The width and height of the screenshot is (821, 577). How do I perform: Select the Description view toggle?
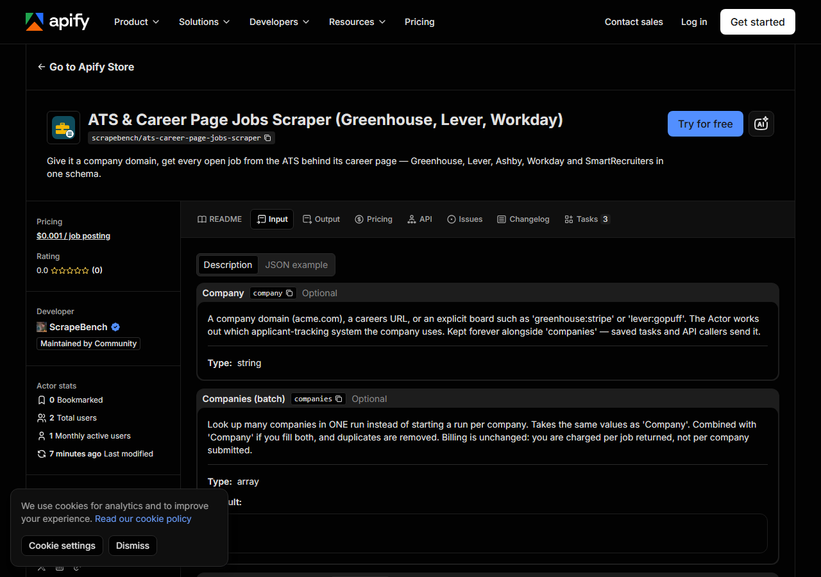pyautogui.click(x=228, y=265)
